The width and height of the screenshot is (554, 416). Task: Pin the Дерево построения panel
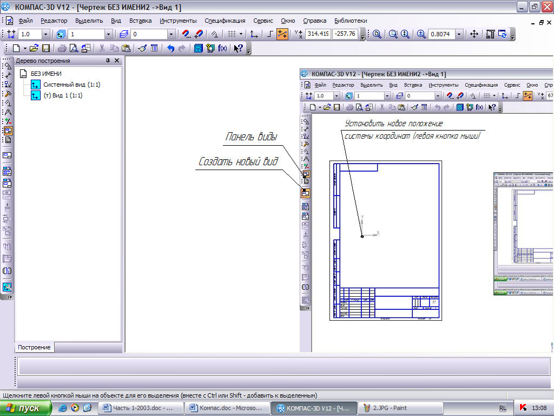pyautogui.click(x=108, y=61)
